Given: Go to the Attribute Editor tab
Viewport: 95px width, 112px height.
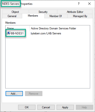Looking at the screenshot, I should [x=75, y=12].
